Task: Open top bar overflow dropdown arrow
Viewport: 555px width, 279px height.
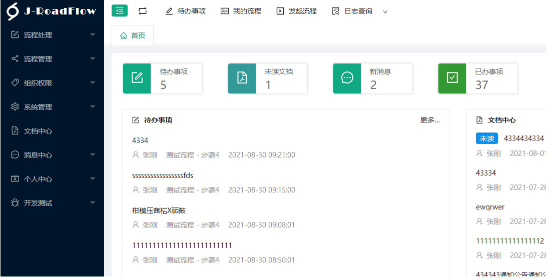Action: (x=385, y=11)
